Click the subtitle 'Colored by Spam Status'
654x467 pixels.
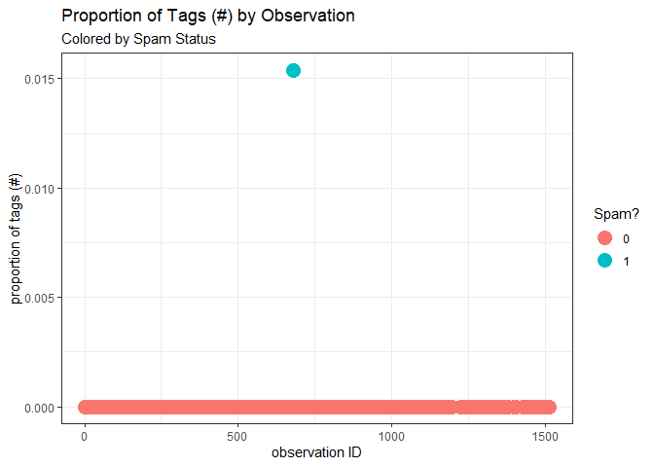[138, 39]
